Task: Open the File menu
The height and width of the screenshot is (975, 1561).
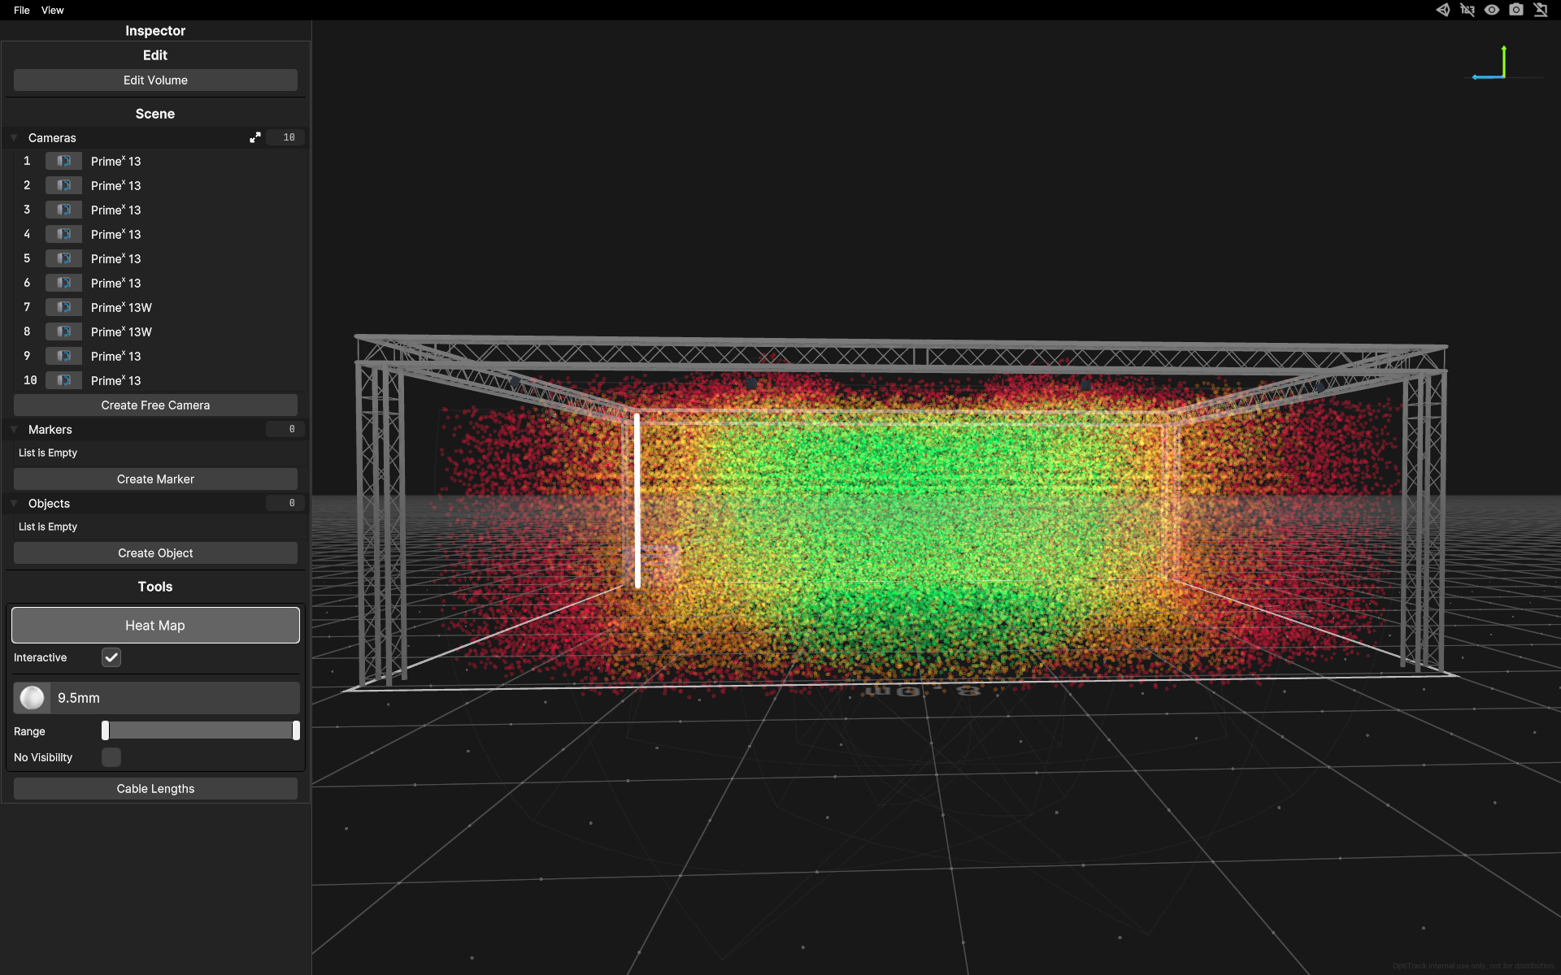Action: [21, 10]
